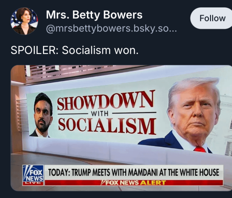Viewport: 232px width, 198px height.
Task: Open the Mrs. Betty Bowers display name
Action: (x=94, y=15)
